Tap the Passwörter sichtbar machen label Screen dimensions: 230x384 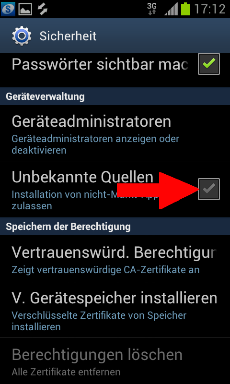(100, 64)
